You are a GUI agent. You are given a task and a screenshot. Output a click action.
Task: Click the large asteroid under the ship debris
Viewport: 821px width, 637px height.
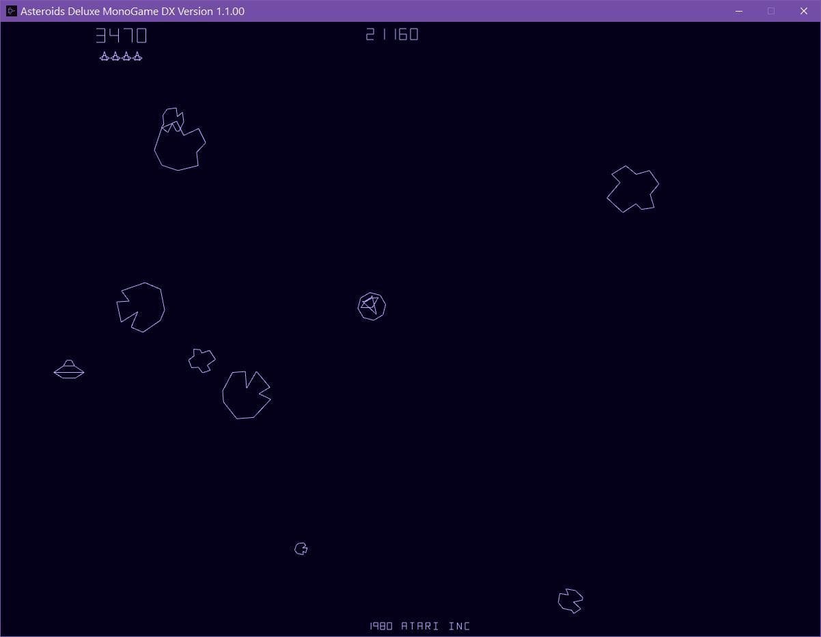(x=180, y=146)
